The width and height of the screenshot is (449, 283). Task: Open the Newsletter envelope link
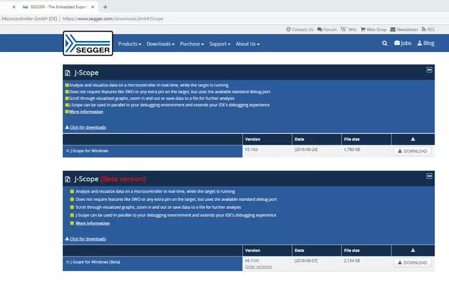coord(404,30)
